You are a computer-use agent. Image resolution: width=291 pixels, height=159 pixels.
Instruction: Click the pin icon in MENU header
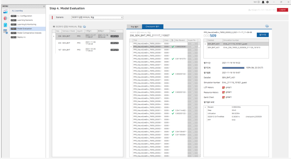[x=44, y=6]
